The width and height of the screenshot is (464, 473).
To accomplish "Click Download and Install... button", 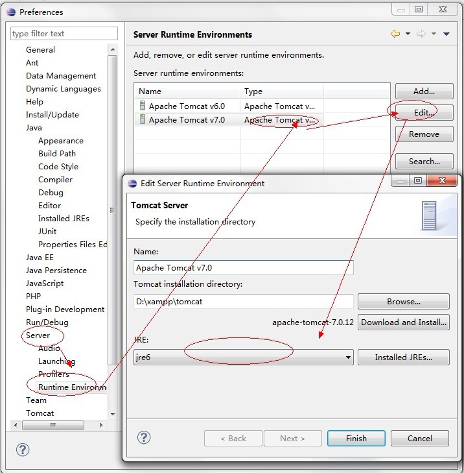I will tap(404, 322).
